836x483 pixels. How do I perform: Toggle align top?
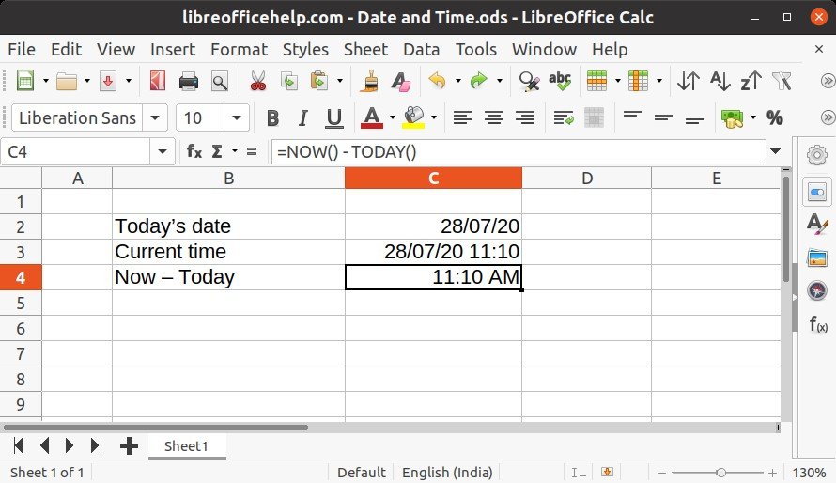point(633,116)
